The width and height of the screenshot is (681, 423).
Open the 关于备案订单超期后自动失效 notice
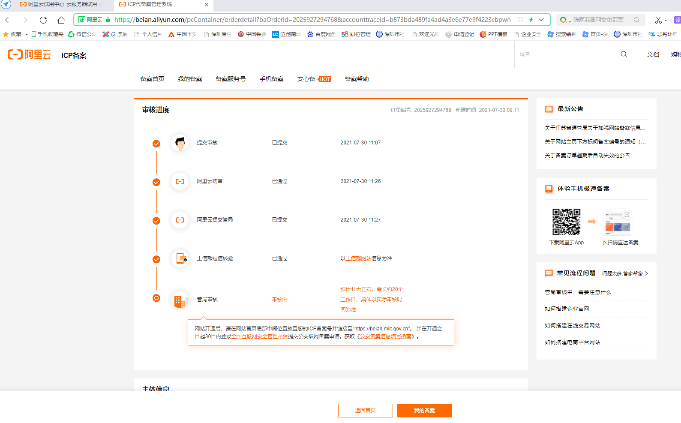587,156
